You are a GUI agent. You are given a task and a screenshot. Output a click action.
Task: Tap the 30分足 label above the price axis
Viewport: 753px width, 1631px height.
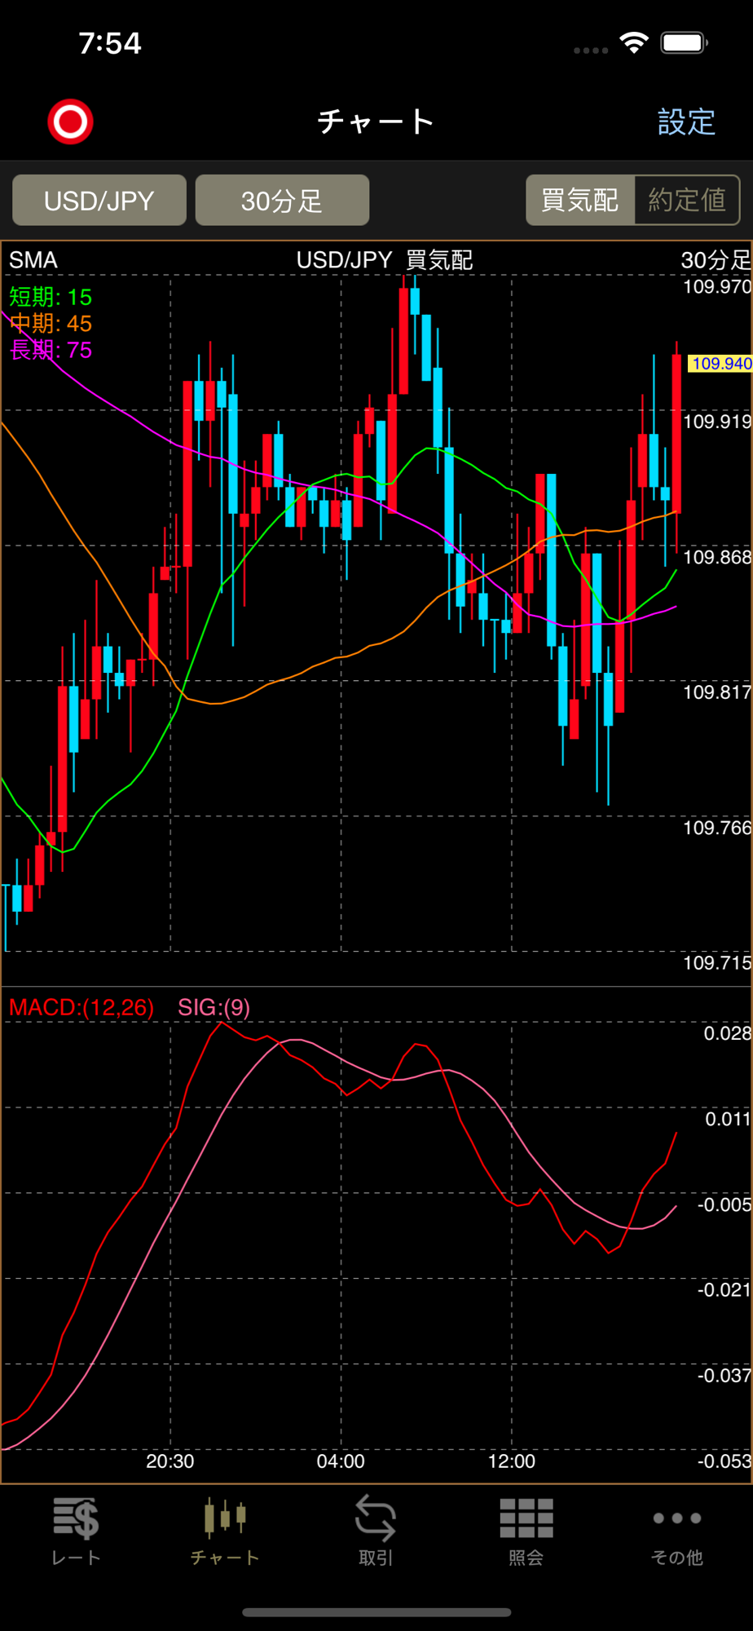tap(716, 260)
